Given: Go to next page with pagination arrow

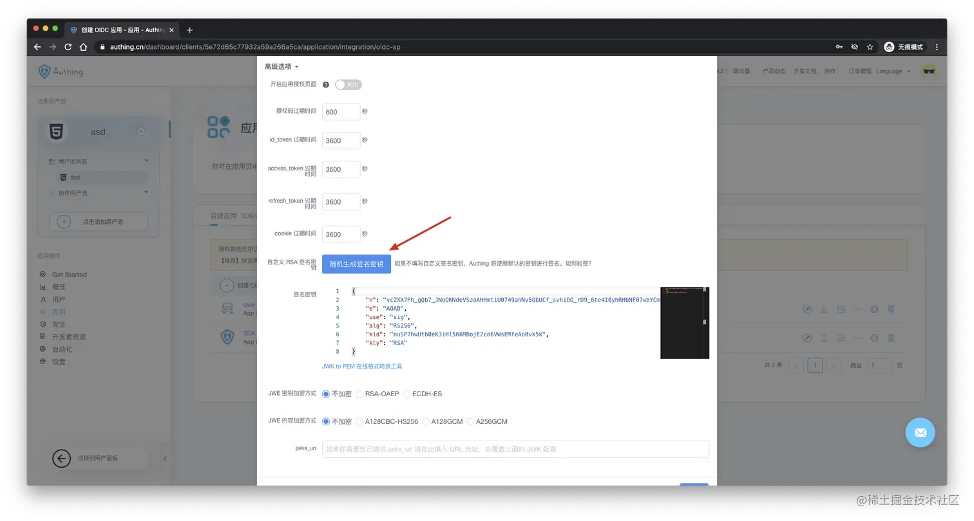Looking at the screenshot, I should pyautogui.click(x=834, y=365).
